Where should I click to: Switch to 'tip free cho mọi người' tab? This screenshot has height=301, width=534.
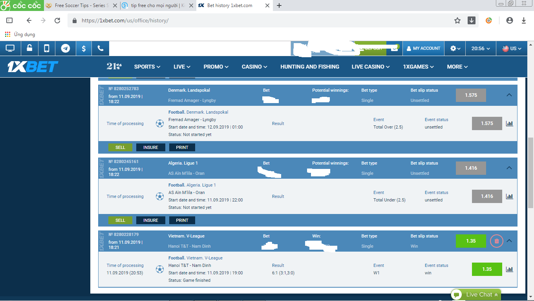(x=157, y=5)
